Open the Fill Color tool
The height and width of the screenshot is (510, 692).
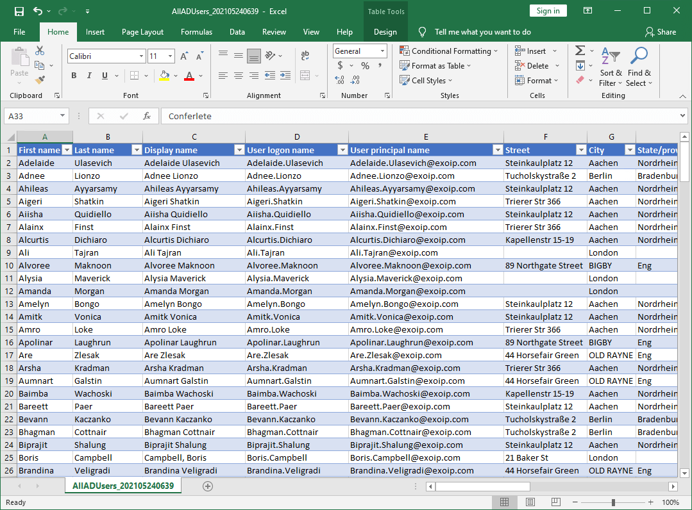click(x=165, y=76)
